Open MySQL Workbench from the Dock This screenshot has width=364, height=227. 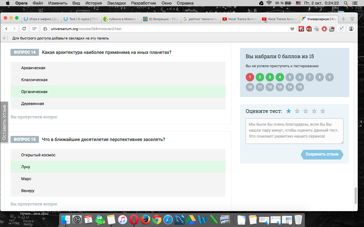point(179,219)
